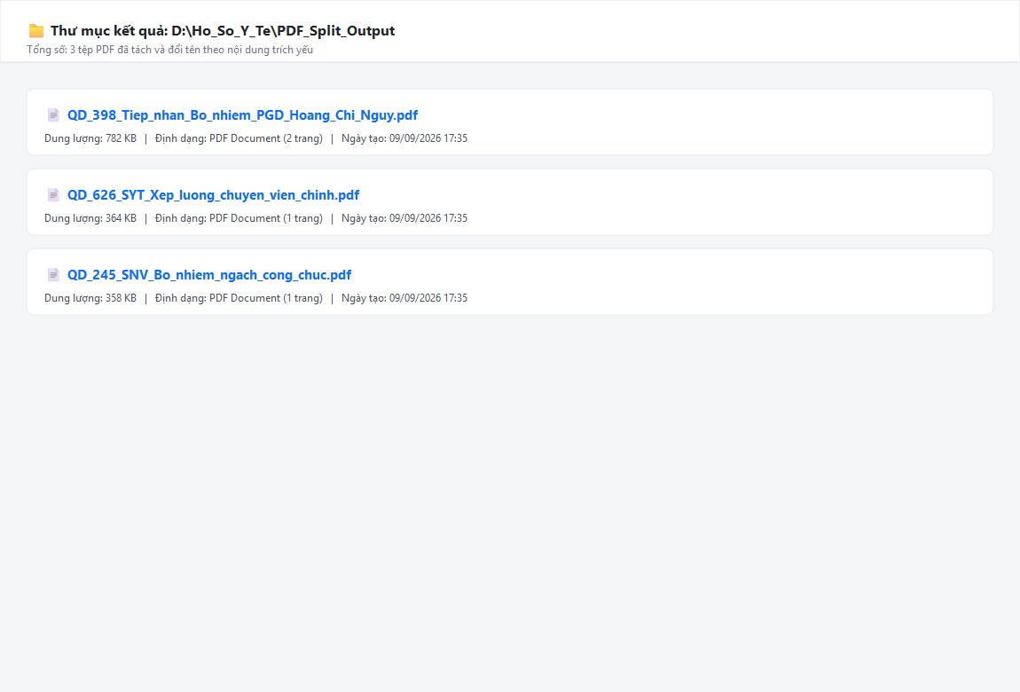Click the 'Dung lượng: 782 KB' size text
This screenshot has height=692, width=1020.
(90, 138)
